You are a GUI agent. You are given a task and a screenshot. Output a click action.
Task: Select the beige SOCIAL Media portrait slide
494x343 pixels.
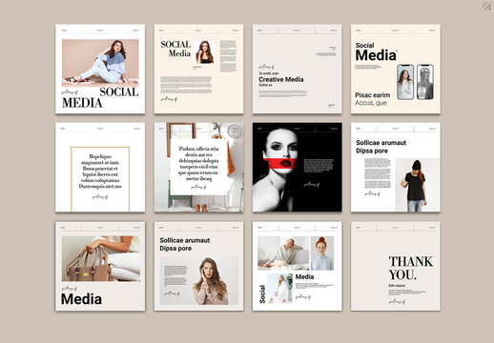click(x=198, y=69)
